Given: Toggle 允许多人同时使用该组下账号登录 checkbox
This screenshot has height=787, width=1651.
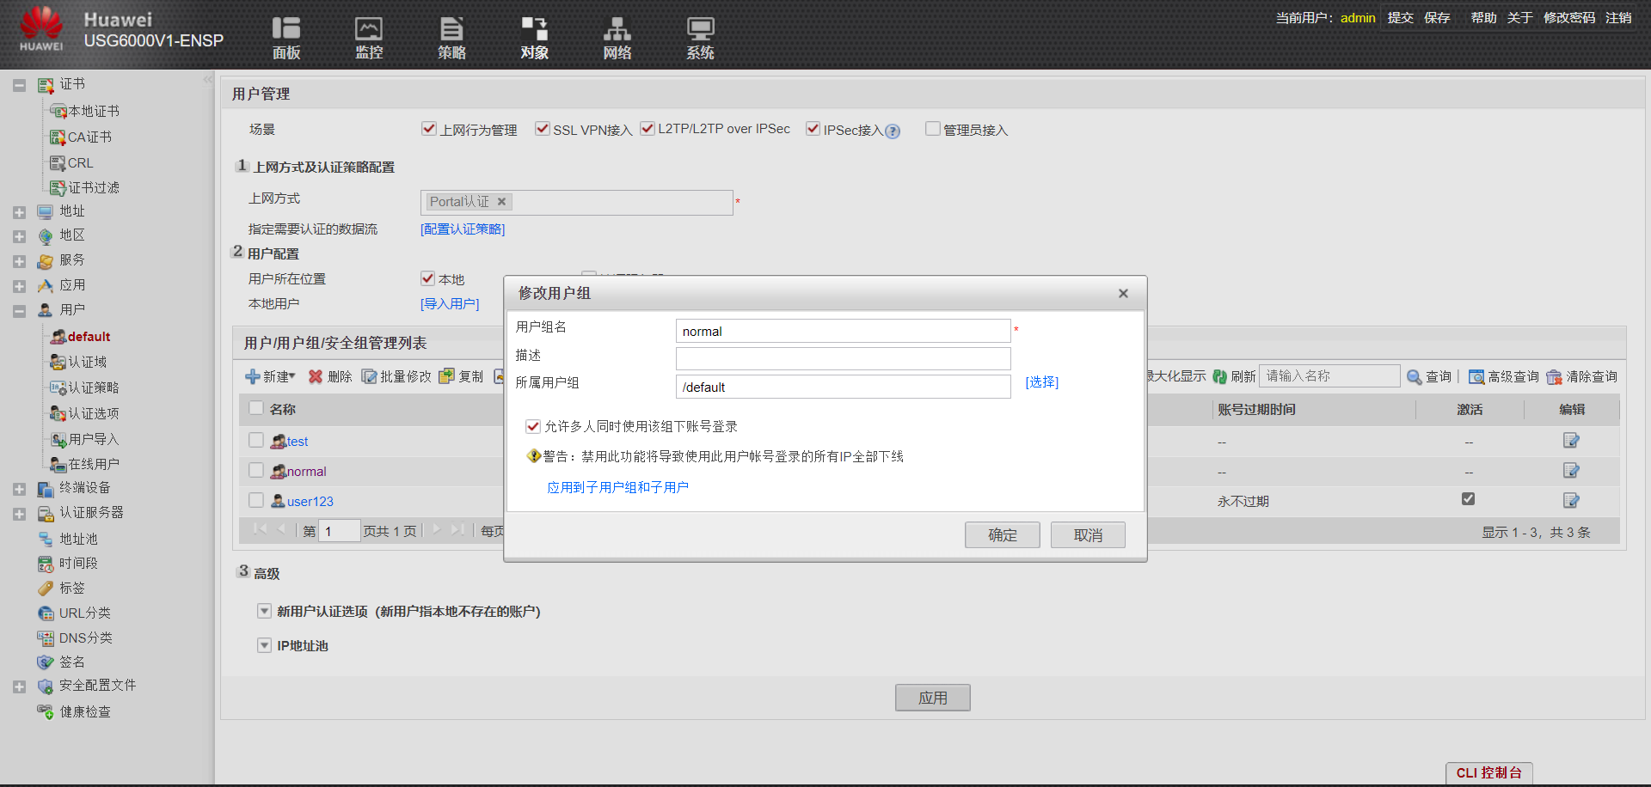Looking at the screenshot, I should [533, 426].
